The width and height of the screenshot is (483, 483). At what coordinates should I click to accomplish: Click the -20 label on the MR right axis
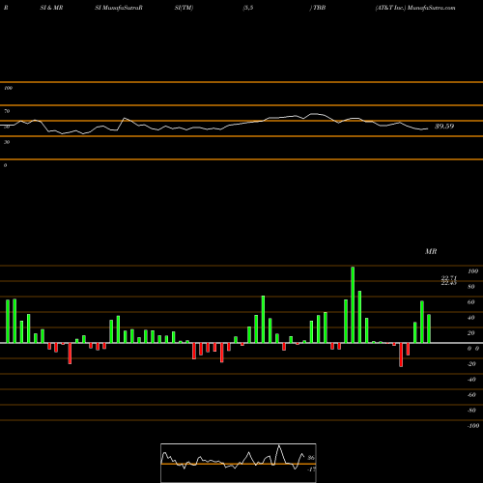pyautogui.click(x=471, y=364)
